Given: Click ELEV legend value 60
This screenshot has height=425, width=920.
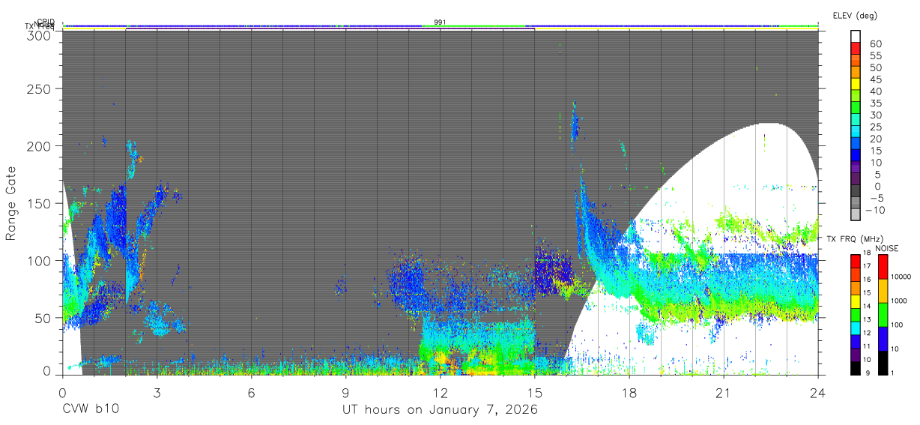Looking at the screenshot, I should click(876, 44).
